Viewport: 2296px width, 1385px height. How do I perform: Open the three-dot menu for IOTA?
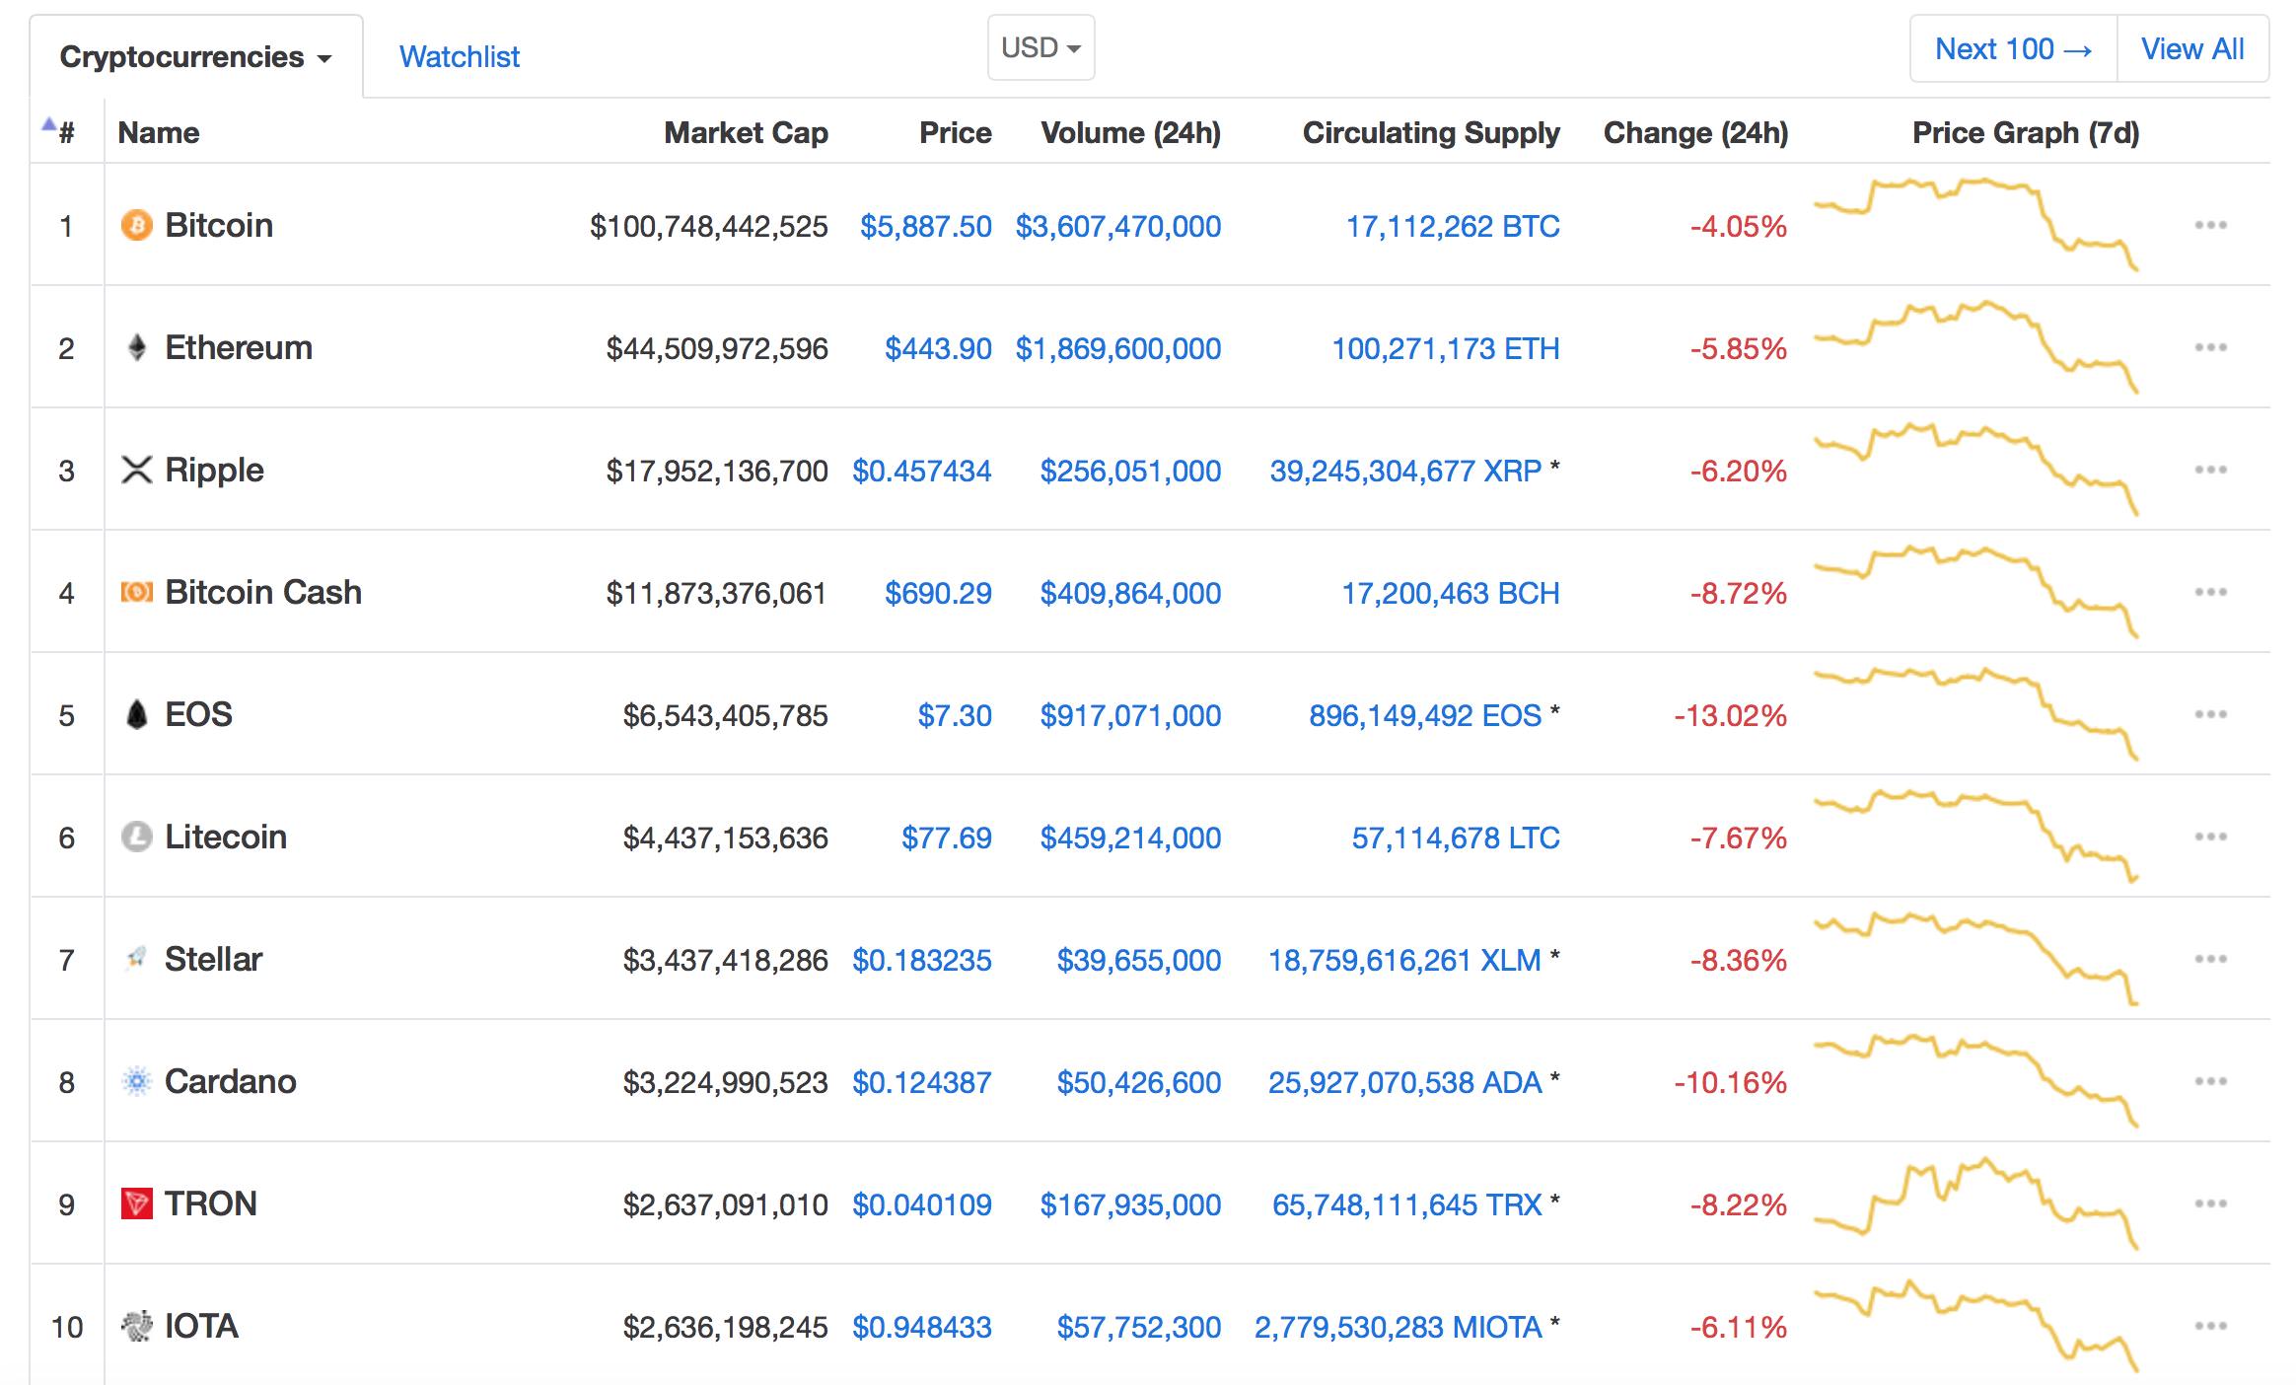point(2210,1326)
